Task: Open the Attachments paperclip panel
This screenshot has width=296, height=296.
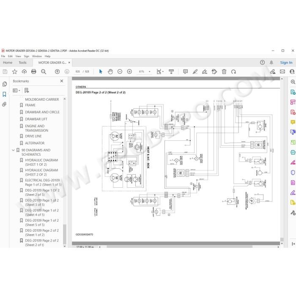Action: point(4,104)
